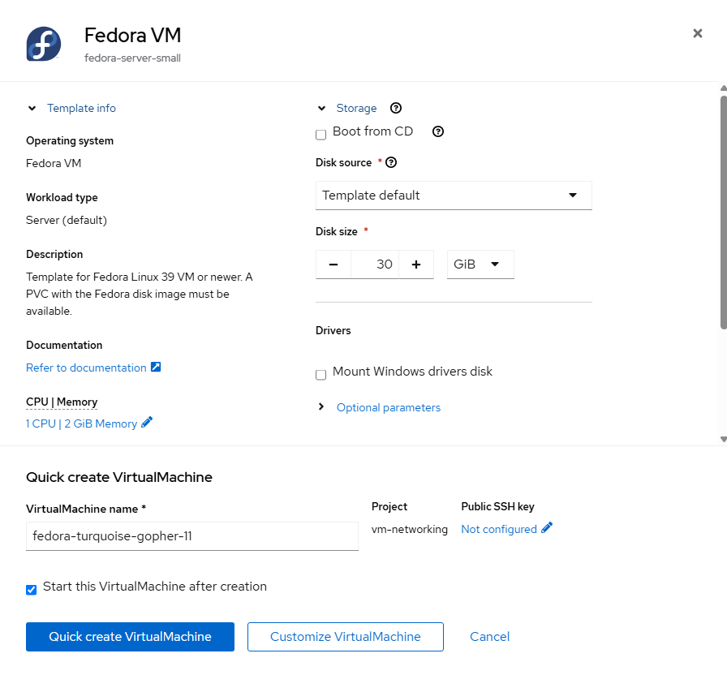Image resolution: width=727 pixels, height=675 pixels.
Task: Collapse the Storage section
Action: (x=321, y=109)
